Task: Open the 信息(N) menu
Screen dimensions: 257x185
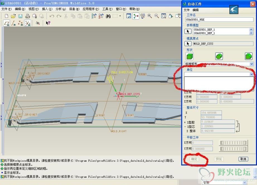Action: coord(74,9)
